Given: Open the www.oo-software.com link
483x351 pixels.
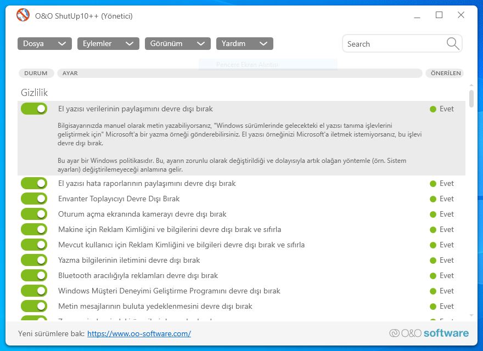Looking at the screenshot, I should (x=139, y=333).
